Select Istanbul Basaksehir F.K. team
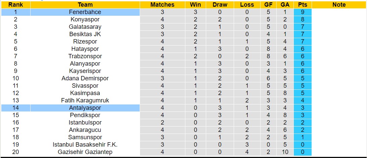 pyautogui.click(x=85, y=145)
